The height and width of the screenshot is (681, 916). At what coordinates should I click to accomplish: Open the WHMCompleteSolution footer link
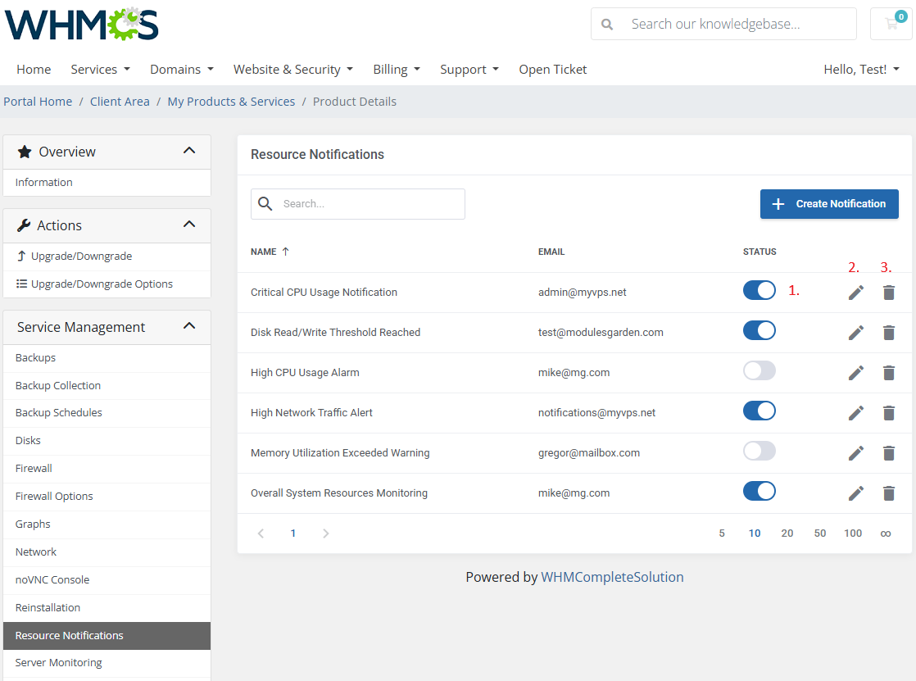click(612, 577)
